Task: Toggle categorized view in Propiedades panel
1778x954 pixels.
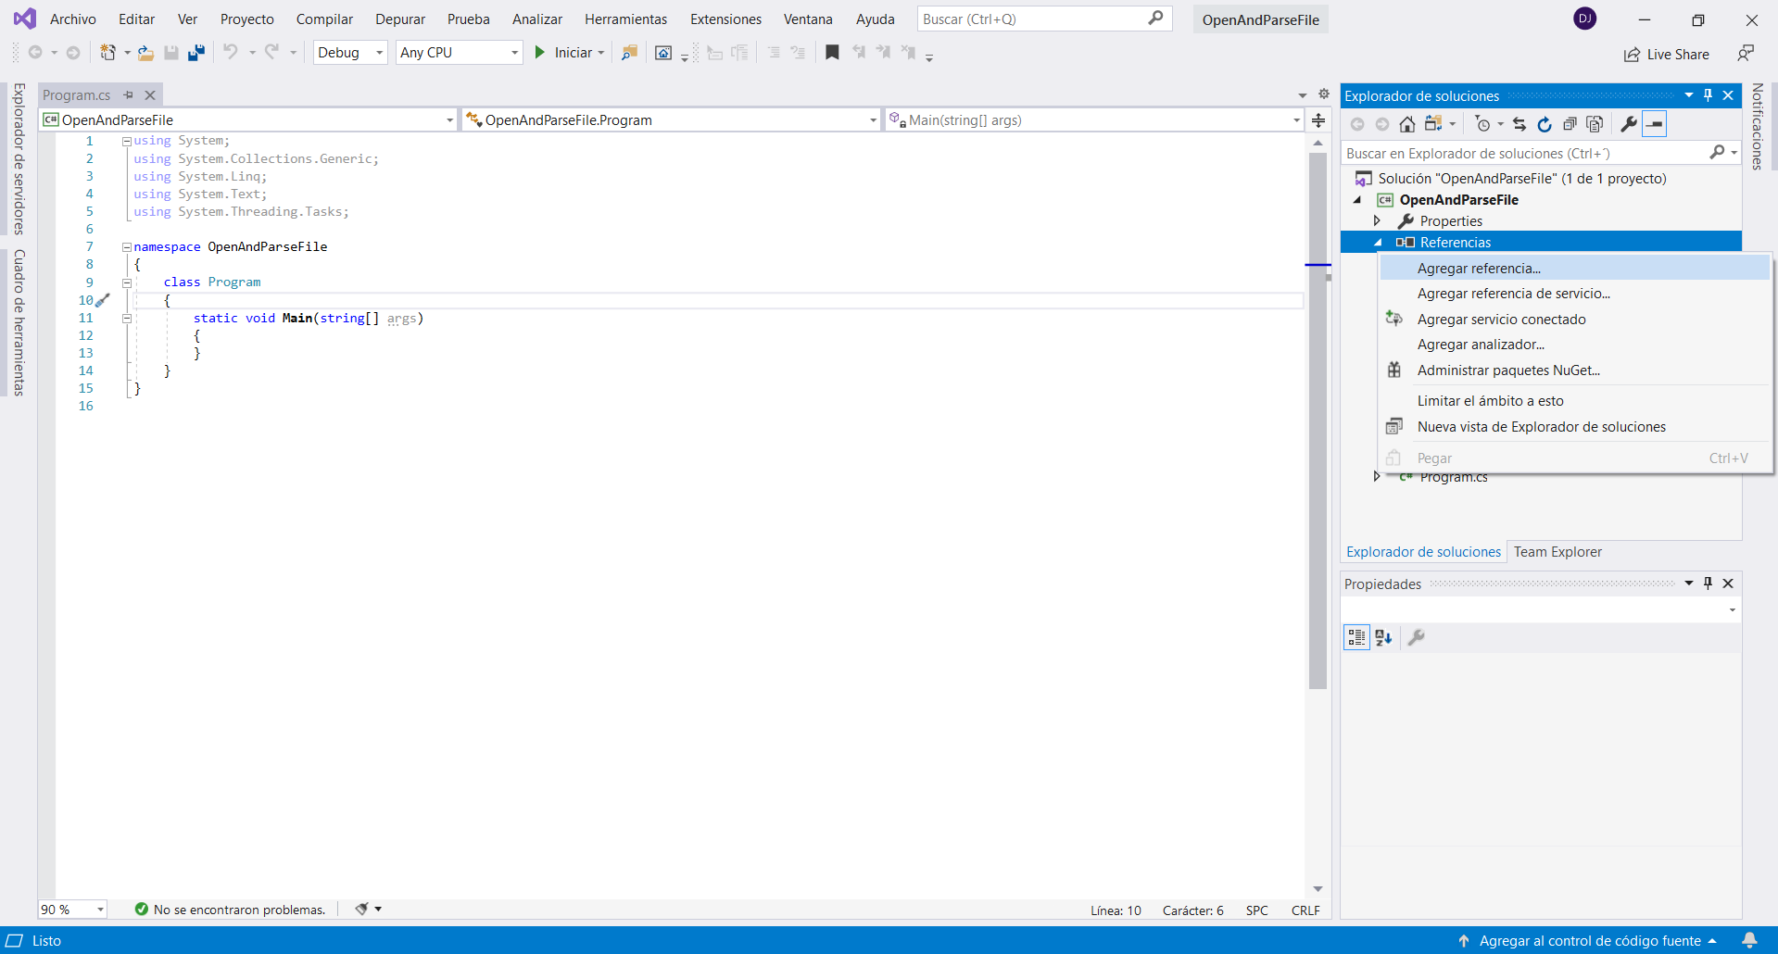Action: 1356,637
